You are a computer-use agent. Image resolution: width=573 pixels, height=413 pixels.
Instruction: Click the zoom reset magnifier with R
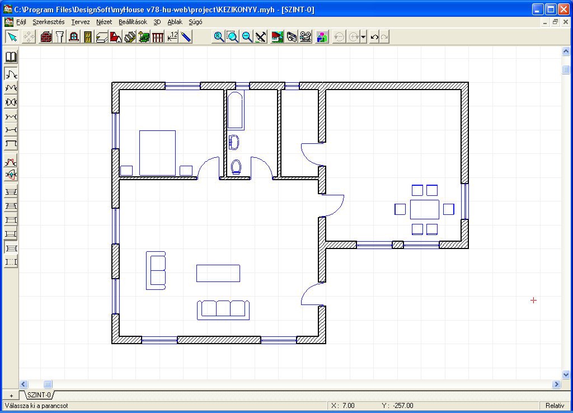(x=219, y=37)
